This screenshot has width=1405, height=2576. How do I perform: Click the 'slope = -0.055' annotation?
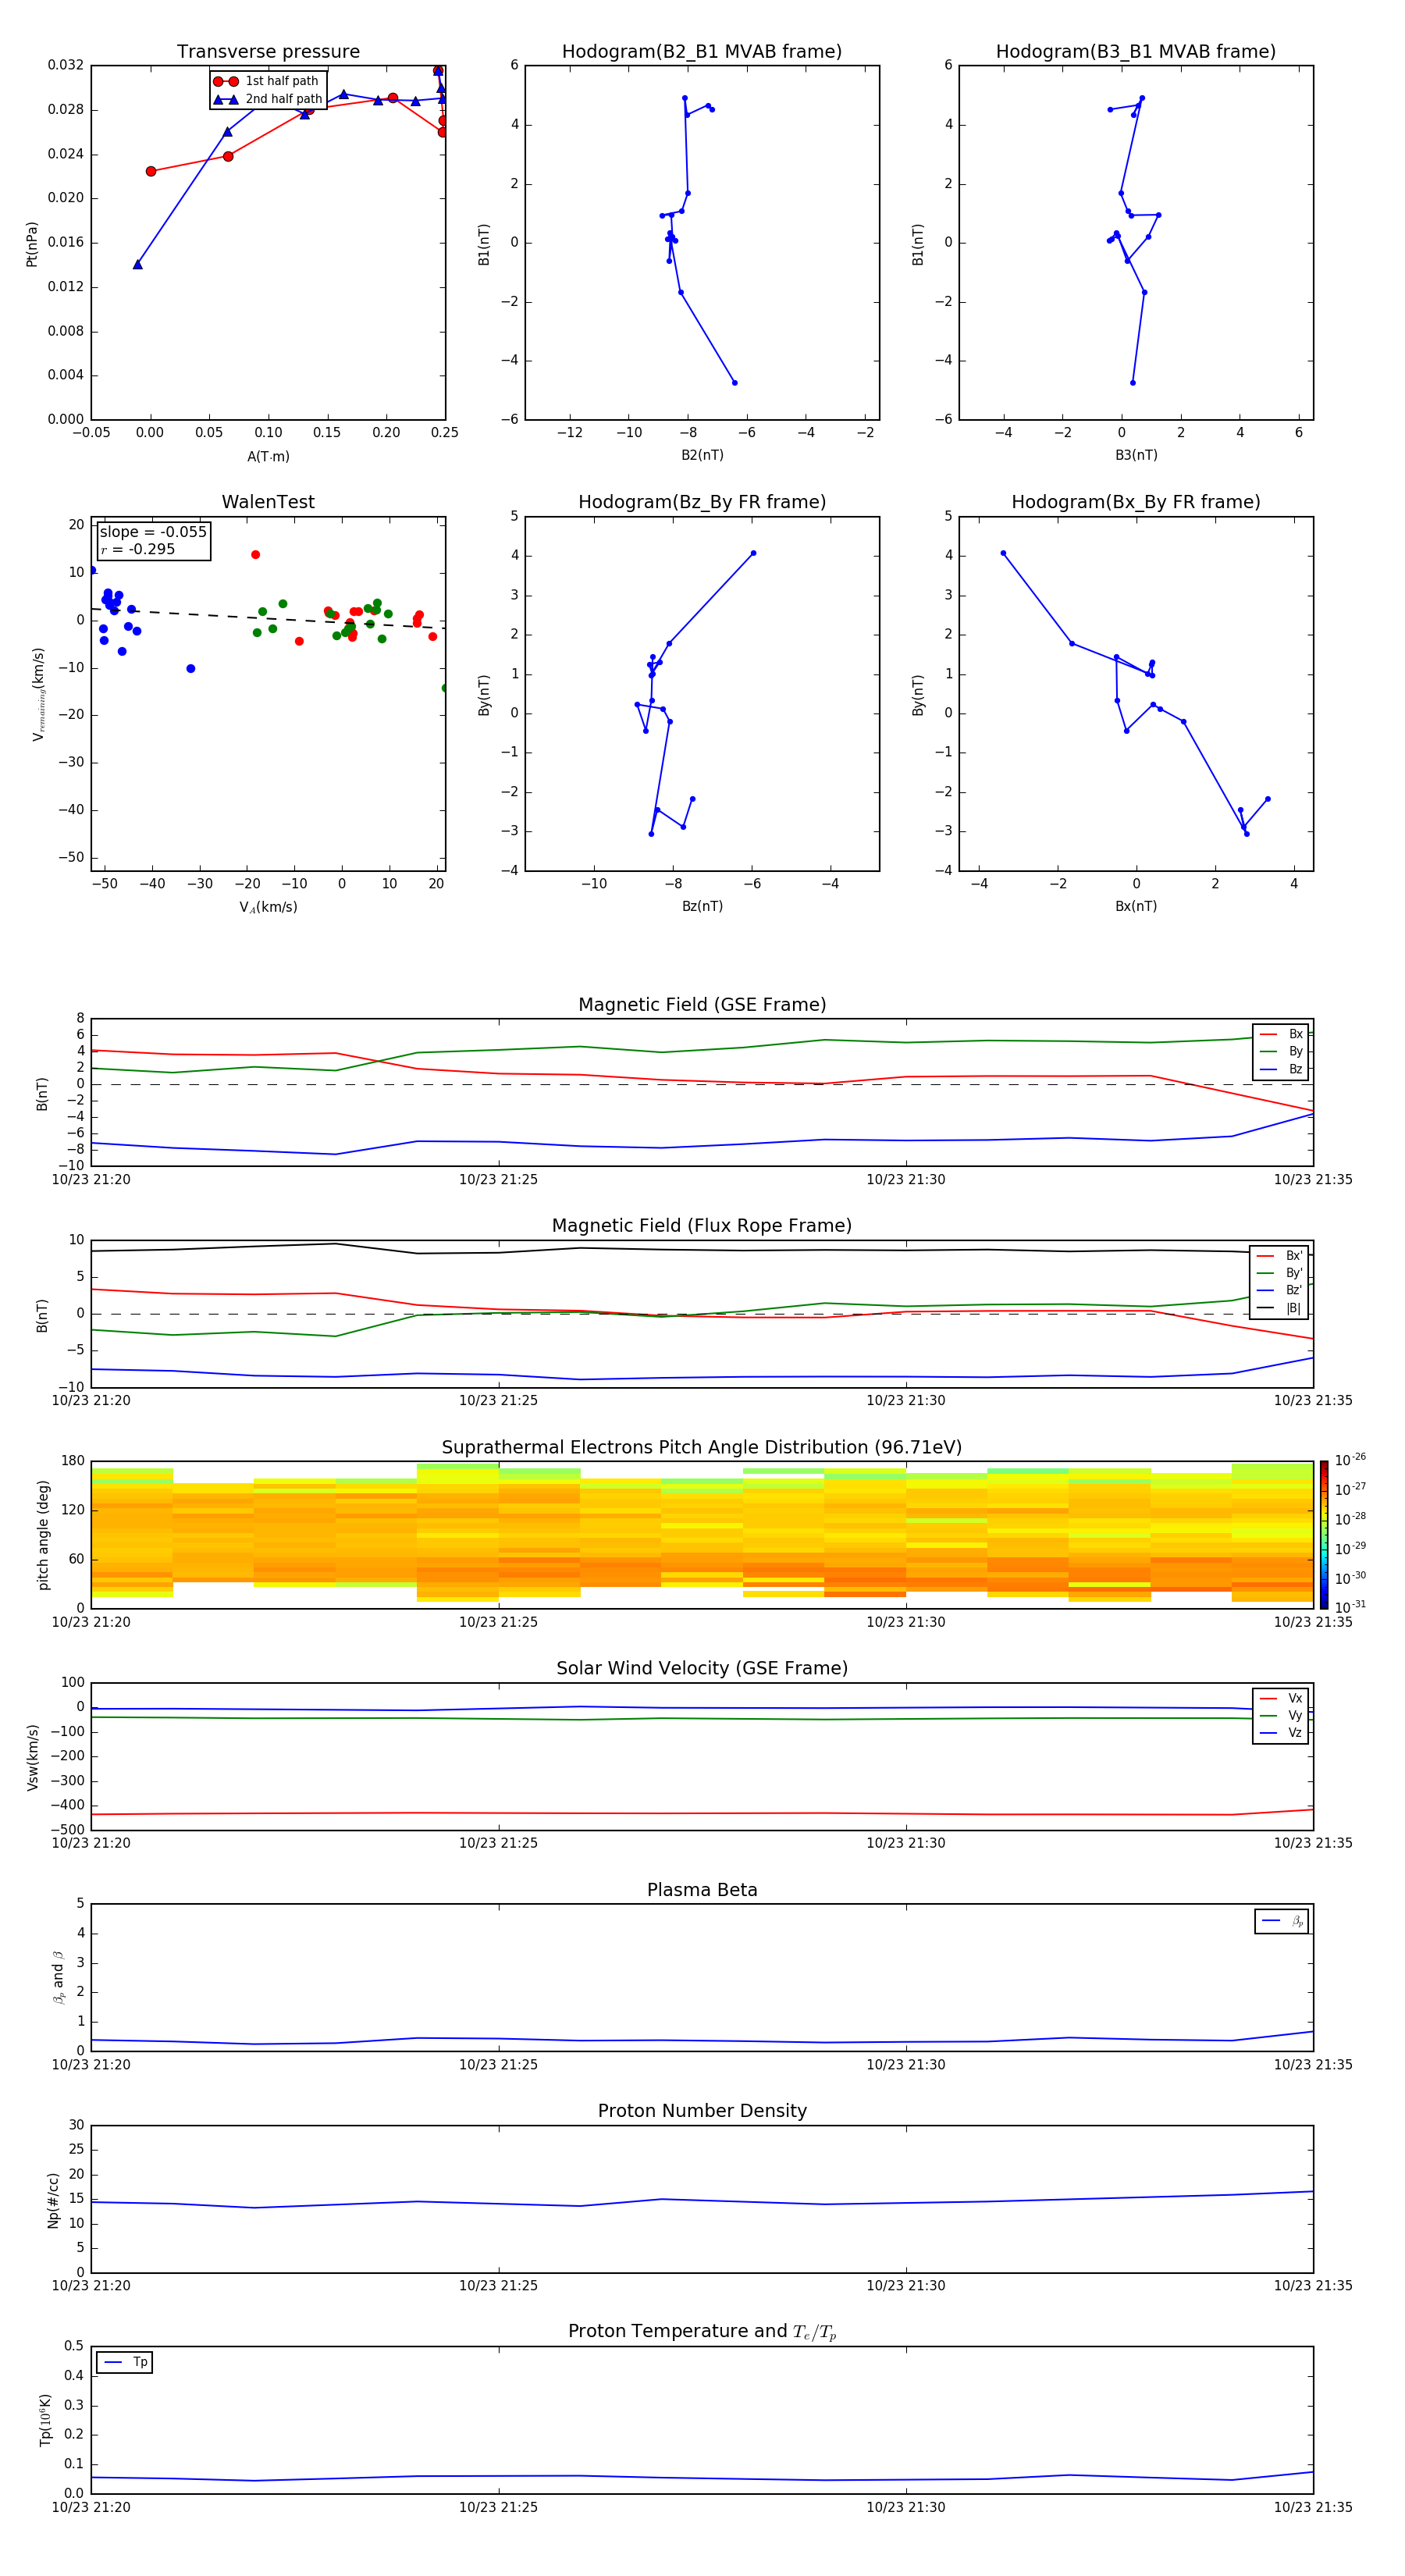point(153,532)
